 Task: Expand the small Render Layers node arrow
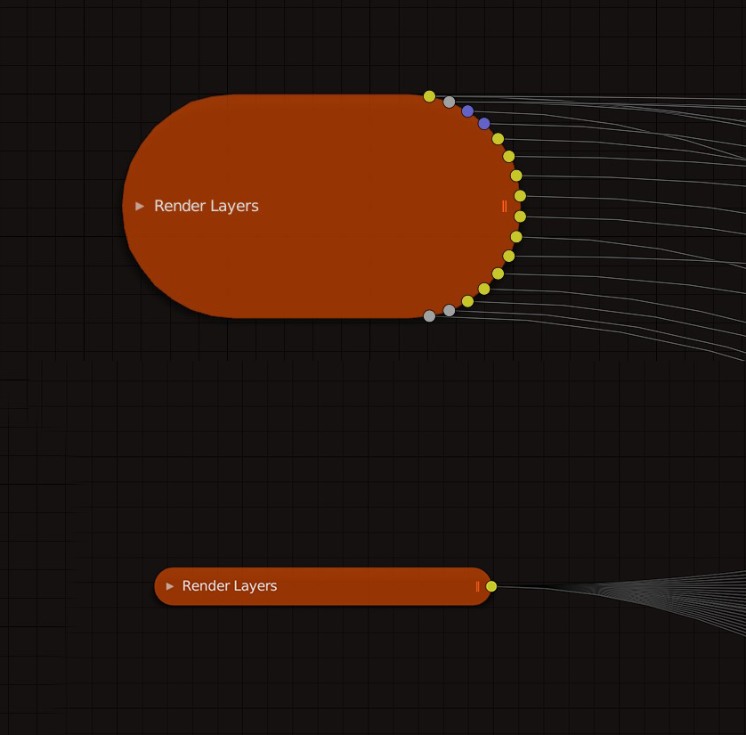coord(169,586)
